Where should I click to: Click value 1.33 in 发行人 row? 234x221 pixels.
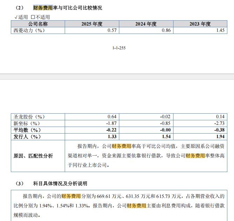point(112,136)
